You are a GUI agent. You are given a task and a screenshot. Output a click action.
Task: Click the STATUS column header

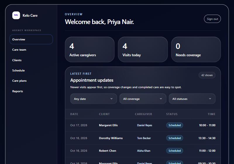(172, 114)
